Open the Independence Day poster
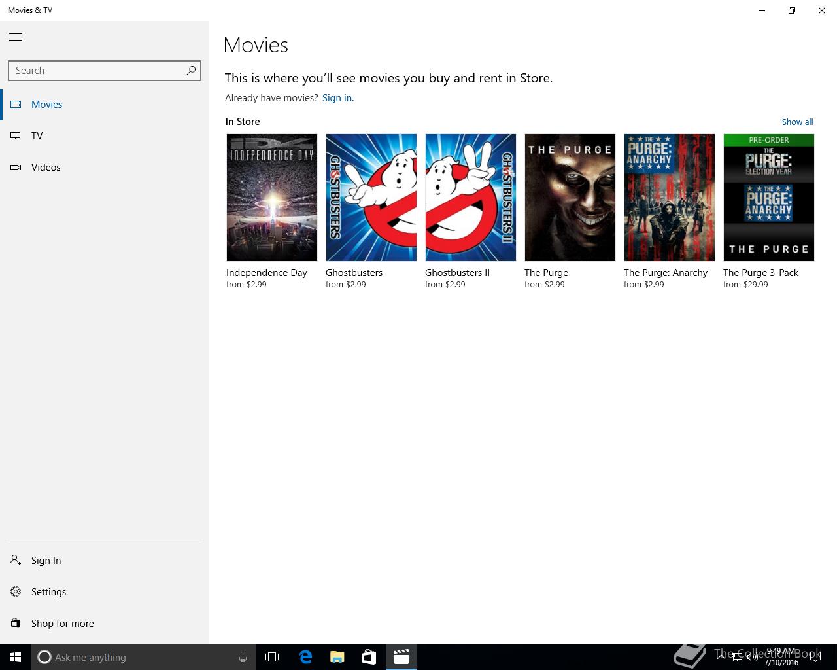The image size is (837, 670). tap(272, 198)
